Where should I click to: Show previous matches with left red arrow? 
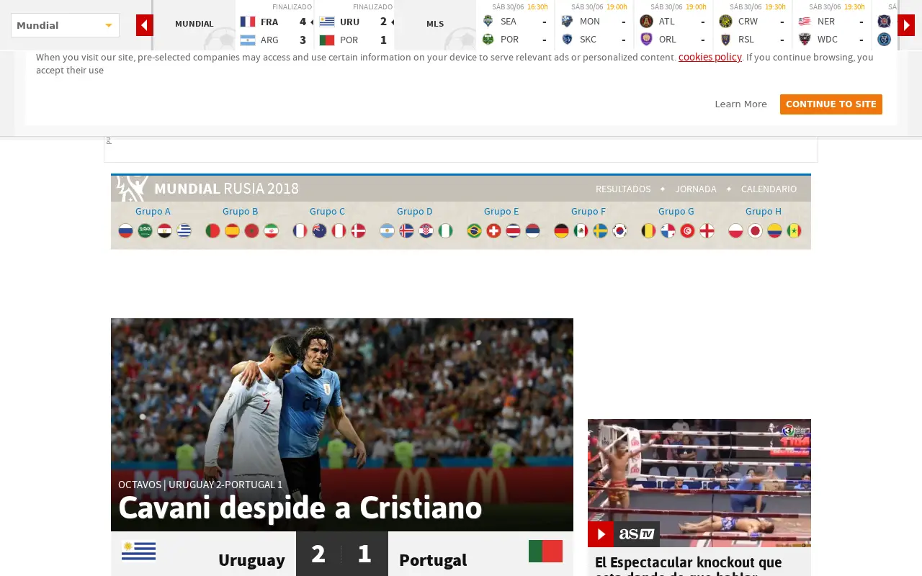point(145,25)
